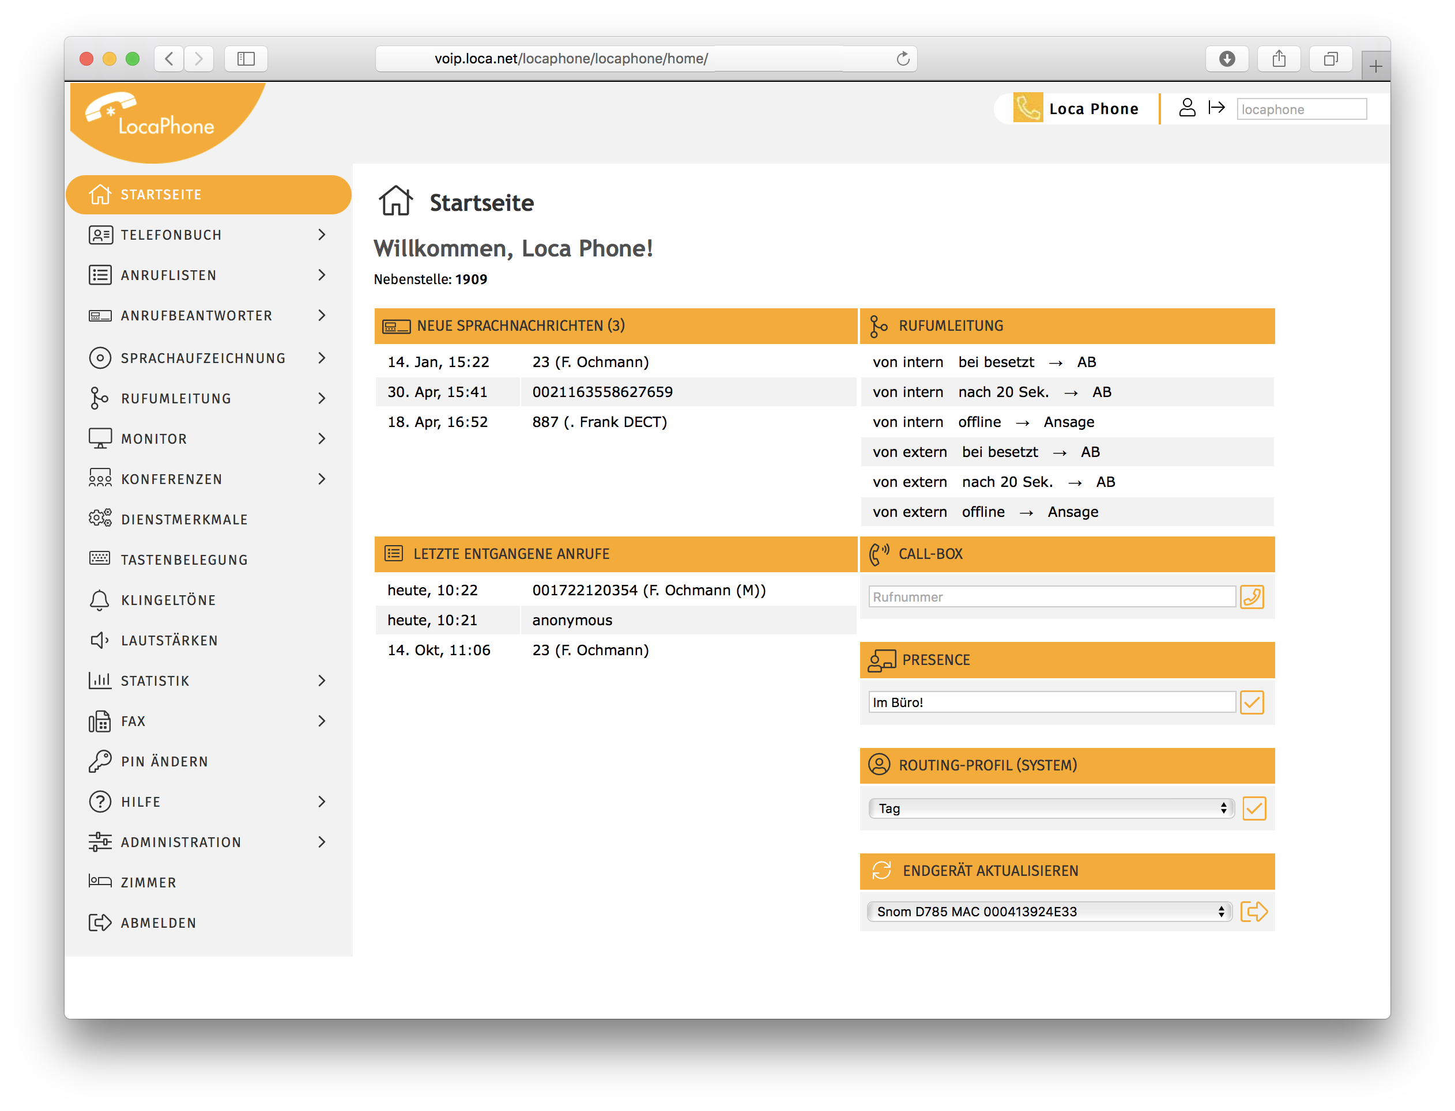Screen dimensions: 1455x1111
Task: Click the switch-user arrow icon in header
Action: 1216,108
